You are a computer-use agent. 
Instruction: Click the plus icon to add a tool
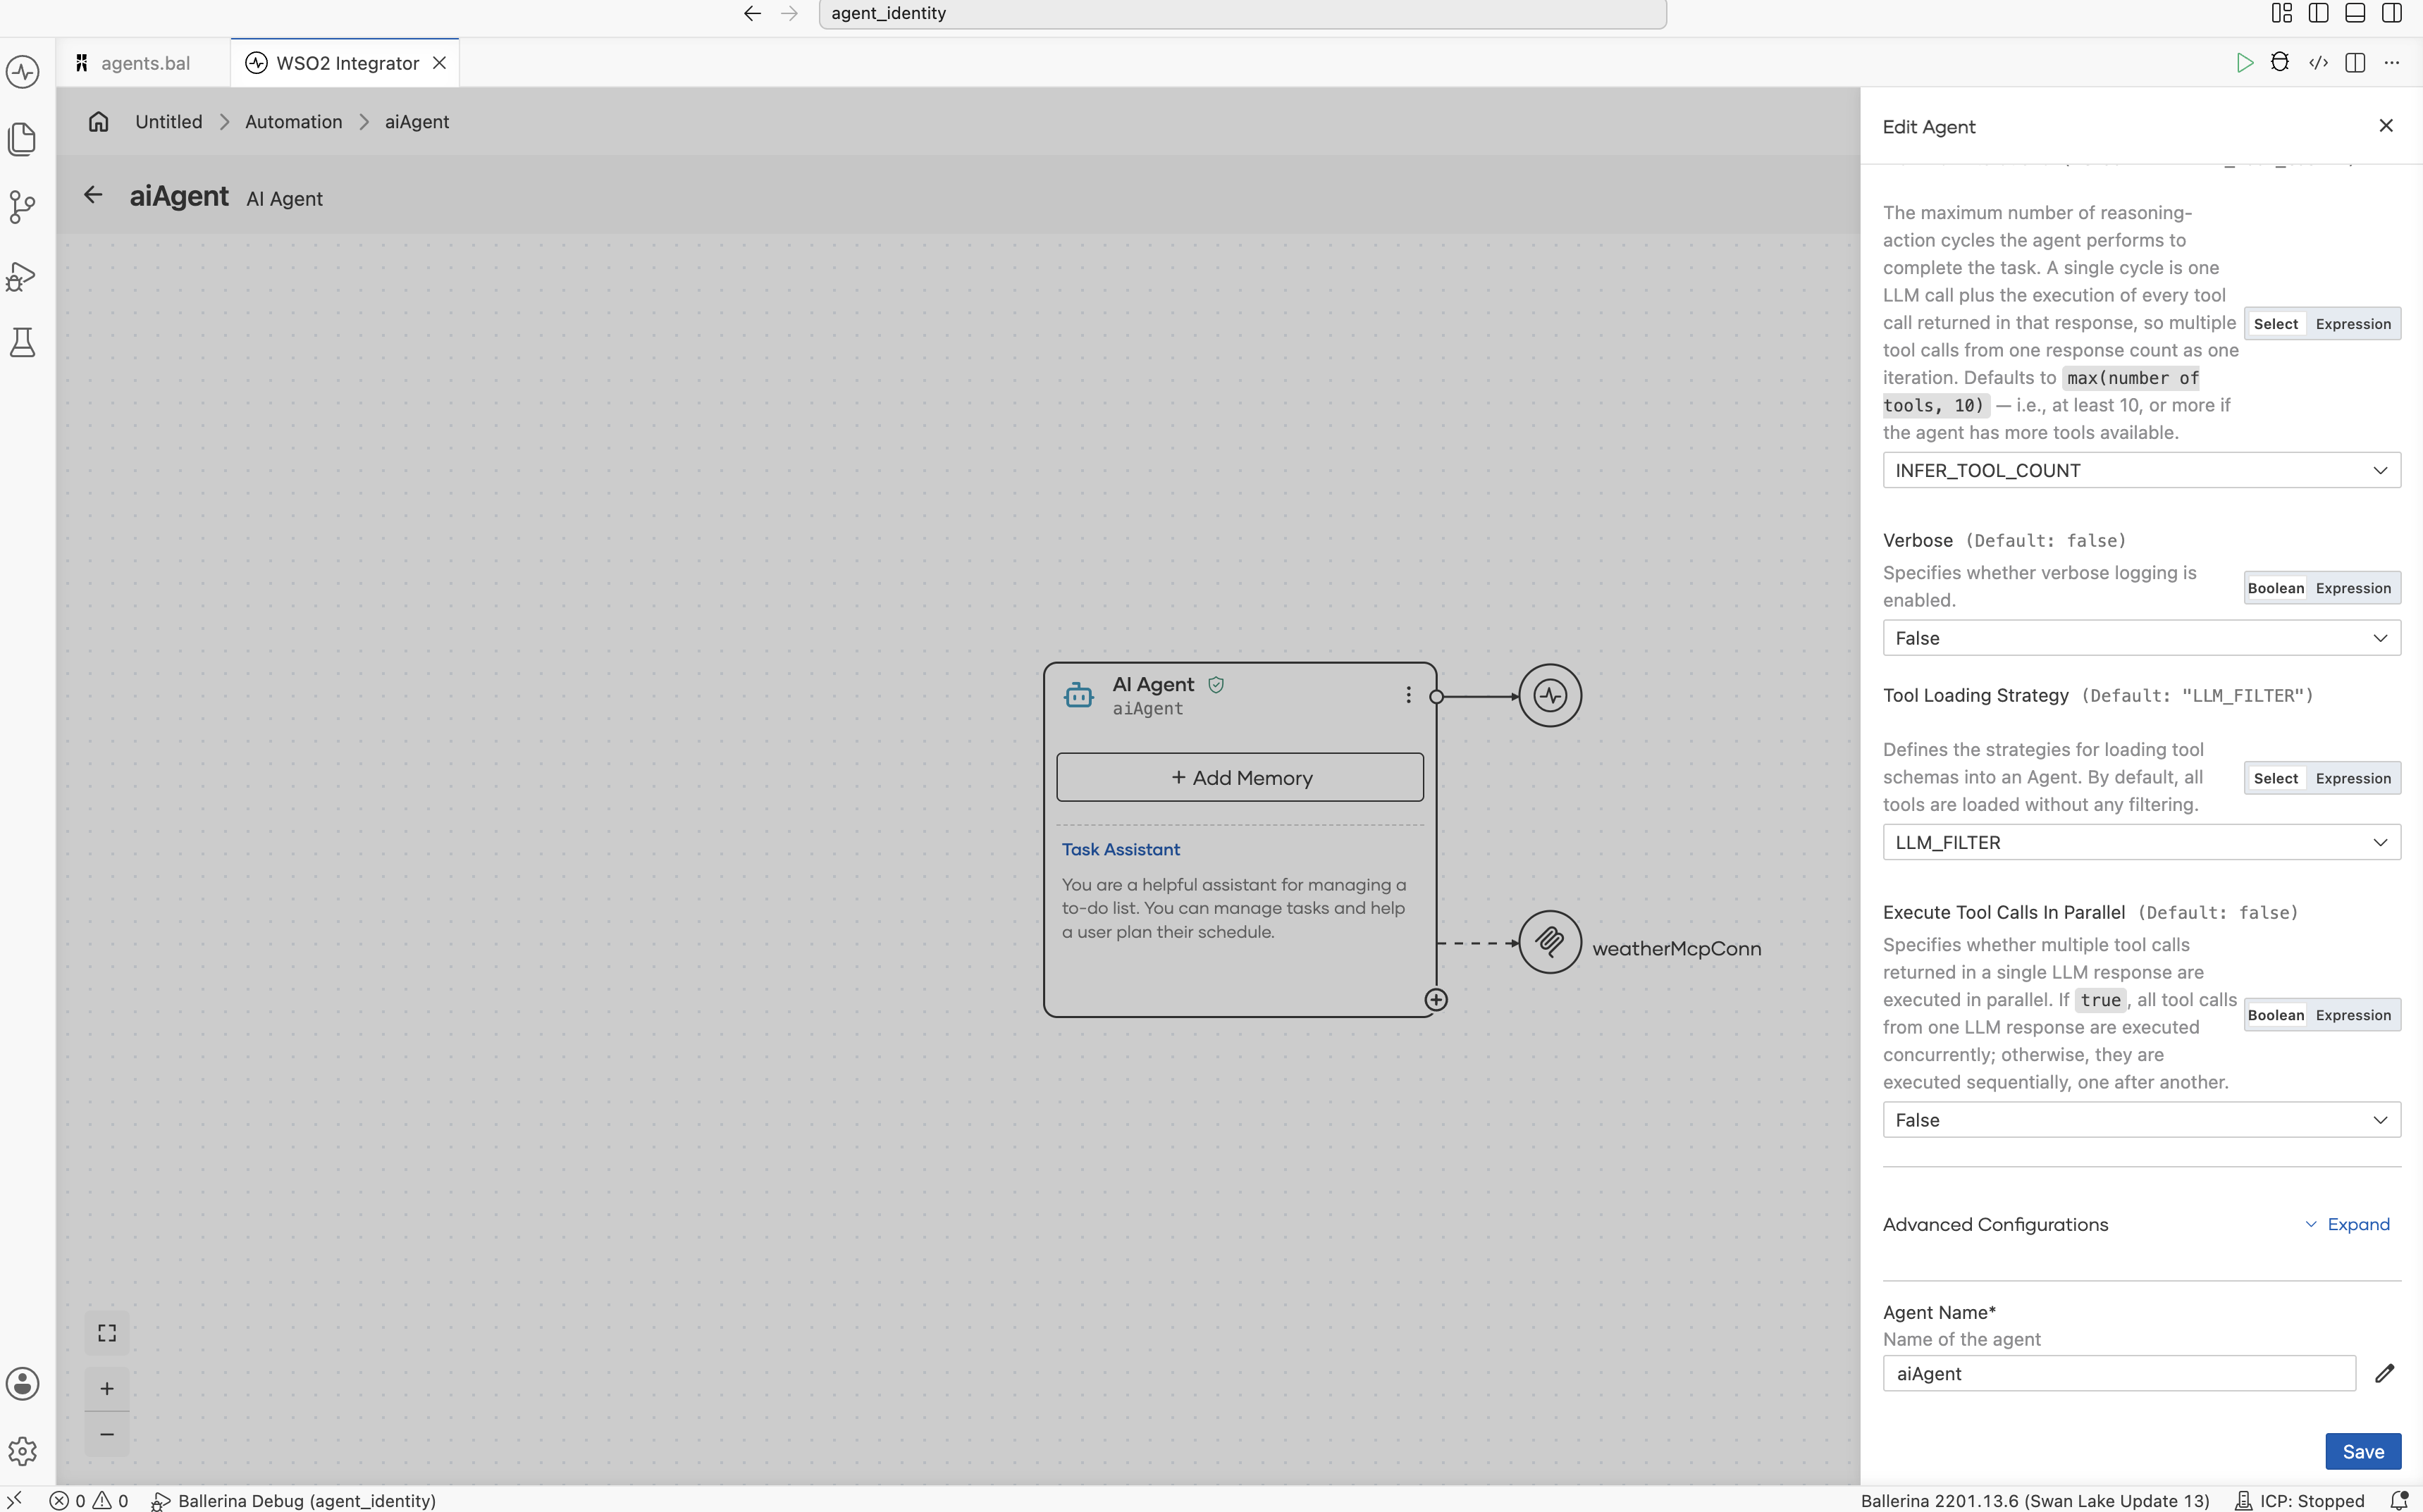[1436, 1000]
